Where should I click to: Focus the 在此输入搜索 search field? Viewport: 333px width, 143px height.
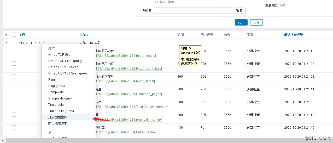(193, 2)
